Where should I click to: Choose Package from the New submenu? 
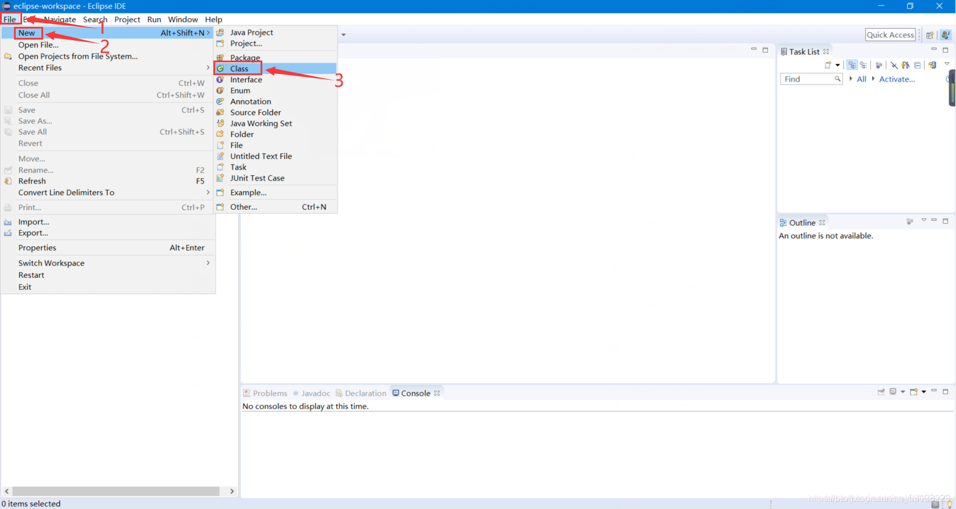click(x=275, y=58)
